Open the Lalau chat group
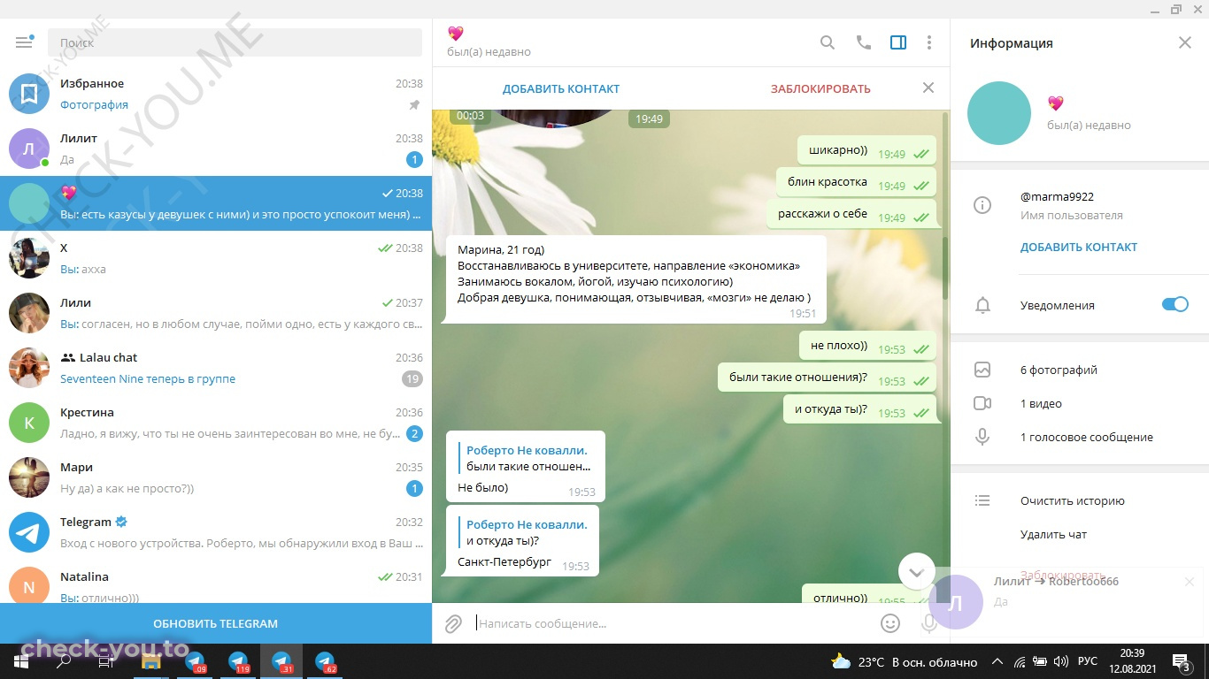 pyautogui.click(x=216, y=368)
